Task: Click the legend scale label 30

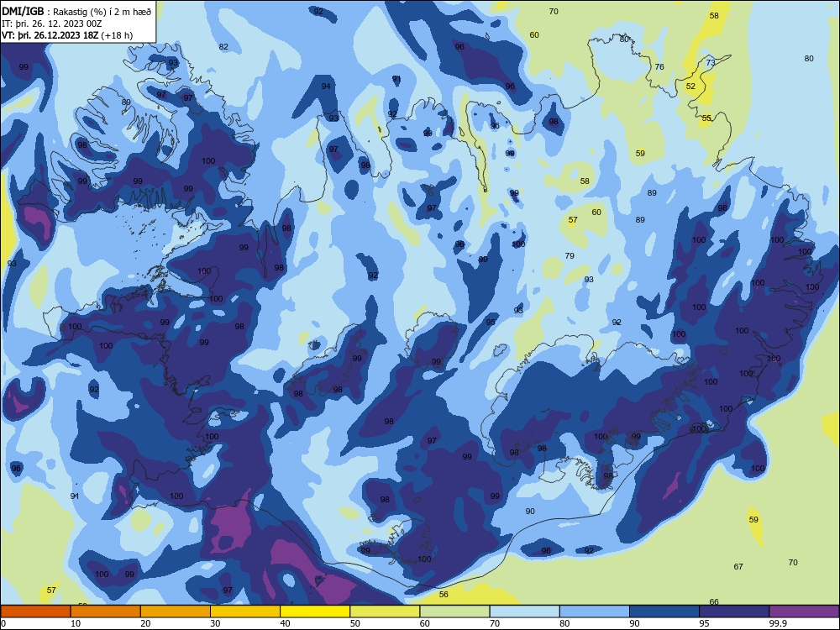Action: click(215, 623)
